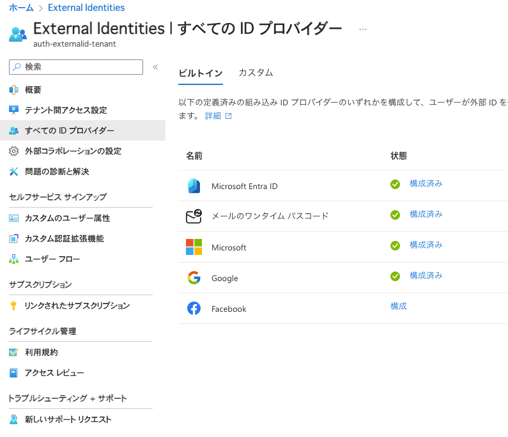Viewport: 508px width, 437px height.
Task: Switch to the カスタム tab
Action: [256, 73]
